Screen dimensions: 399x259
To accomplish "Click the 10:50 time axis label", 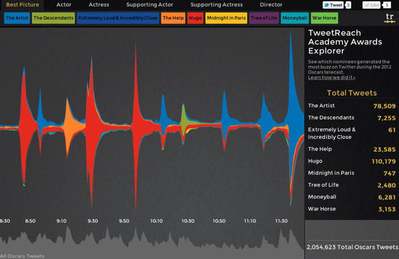I will [x=219, y=221].
